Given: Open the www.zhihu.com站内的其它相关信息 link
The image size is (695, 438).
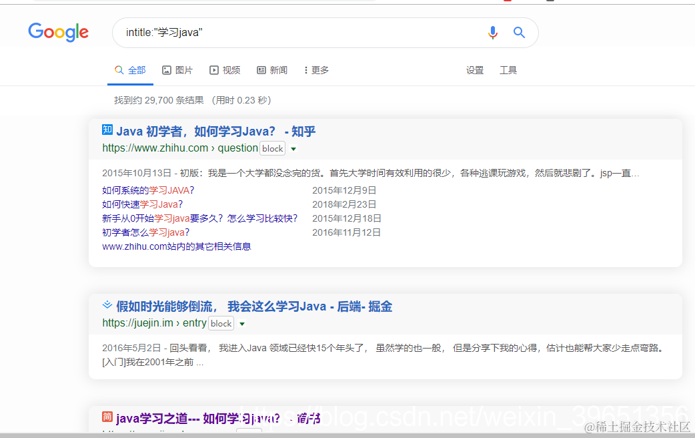Looking at the screenshot, I should [x=176, y=246].
